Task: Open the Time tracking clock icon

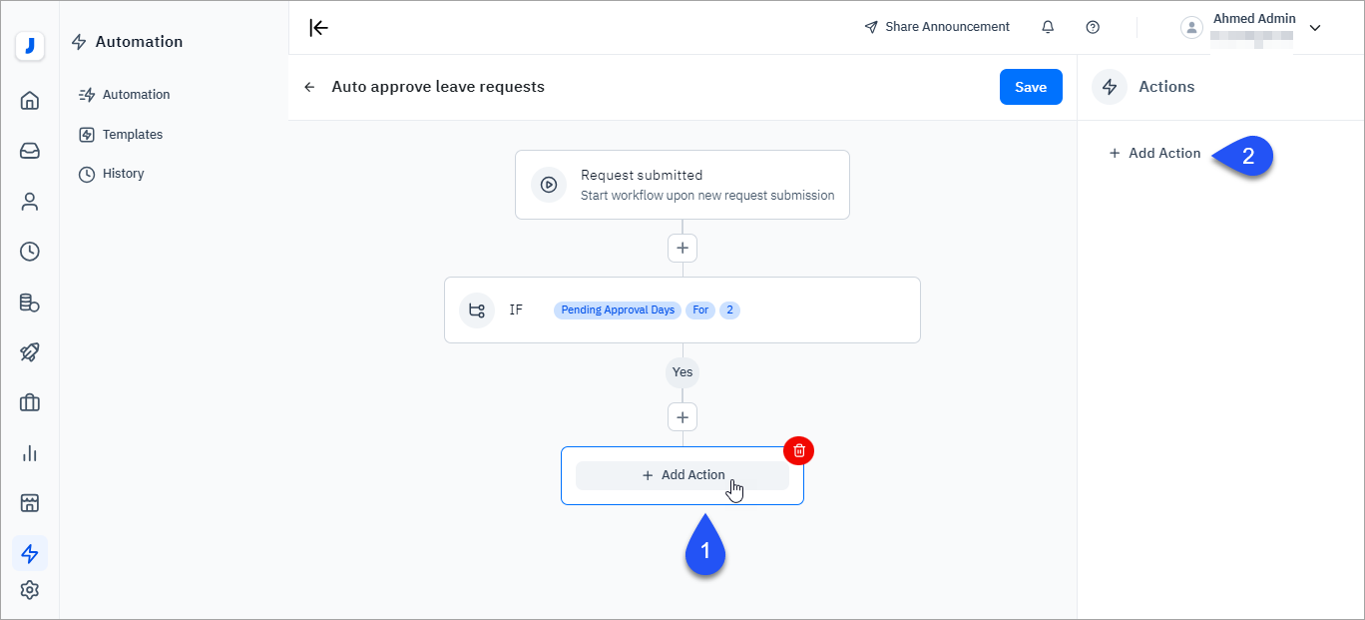Action: 29,252
